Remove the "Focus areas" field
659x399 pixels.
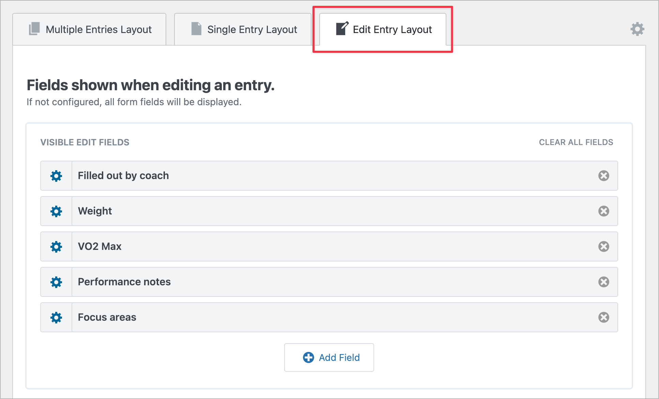coord(603,317)
